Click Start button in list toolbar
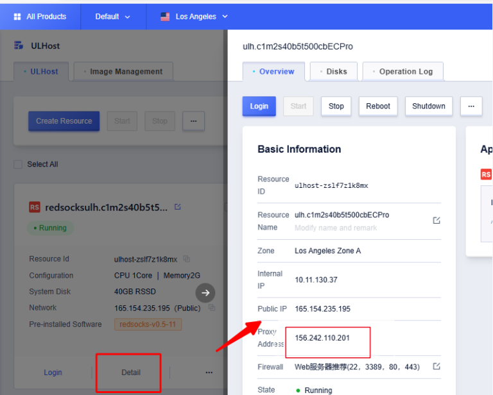The image size is (493, 395). click(x=122, y=121)
